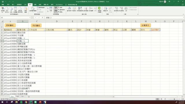Open filter dropdown for 工作站別 column
185x104 pixels.
point(45,30)
